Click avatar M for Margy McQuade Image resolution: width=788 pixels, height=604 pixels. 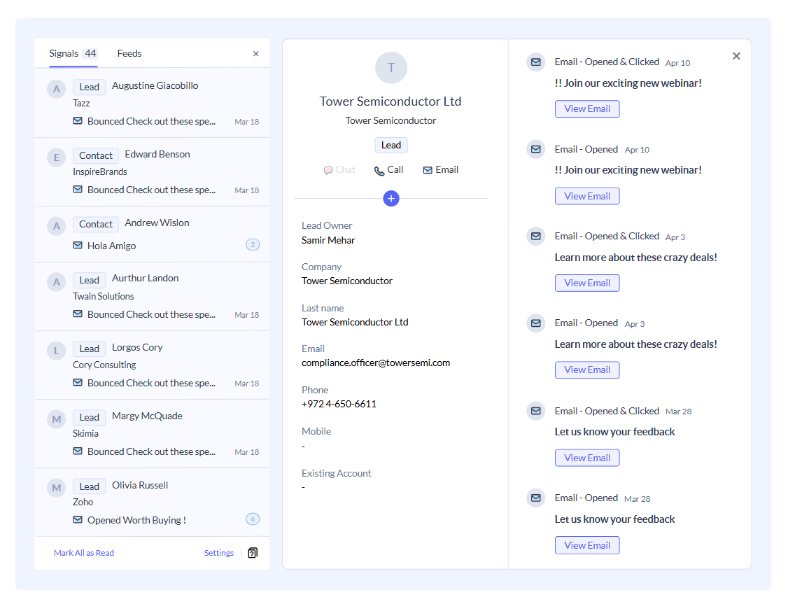[x=56, y=419]
